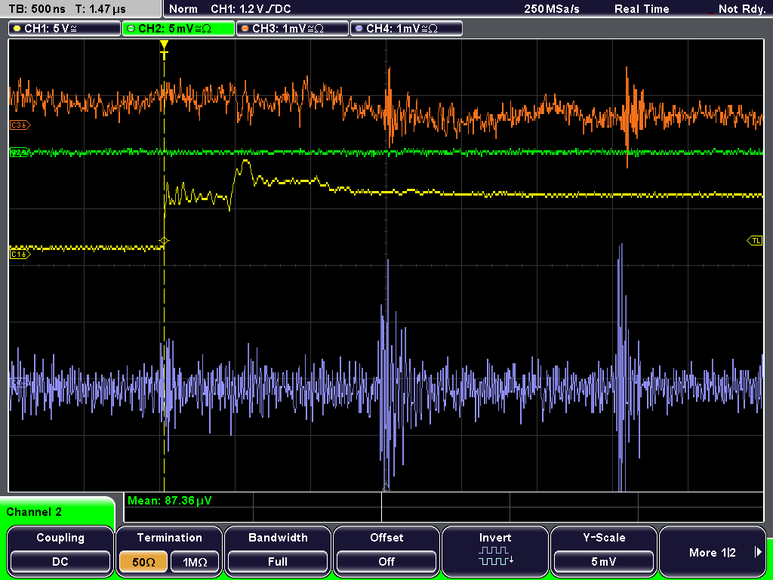Select the CH3 1 mV channel label

tap(292, 29)
